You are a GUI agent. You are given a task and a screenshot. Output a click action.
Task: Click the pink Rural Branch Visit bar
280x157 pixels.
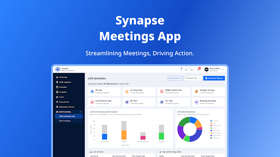(x=143, y=138)
